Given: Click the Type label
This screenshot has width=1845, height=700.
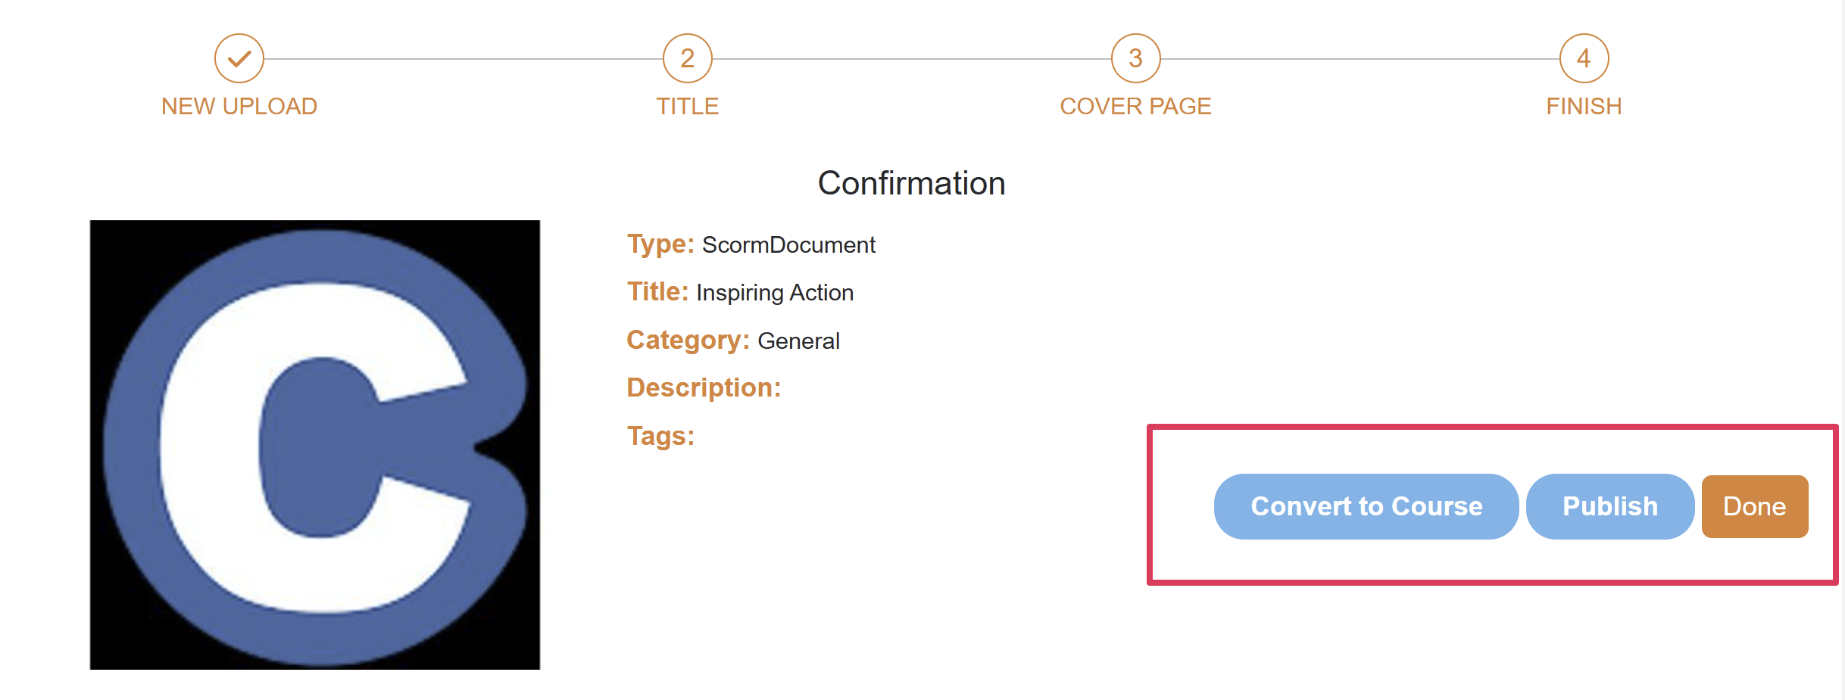Looking at the screenshot, I should 660,244.
